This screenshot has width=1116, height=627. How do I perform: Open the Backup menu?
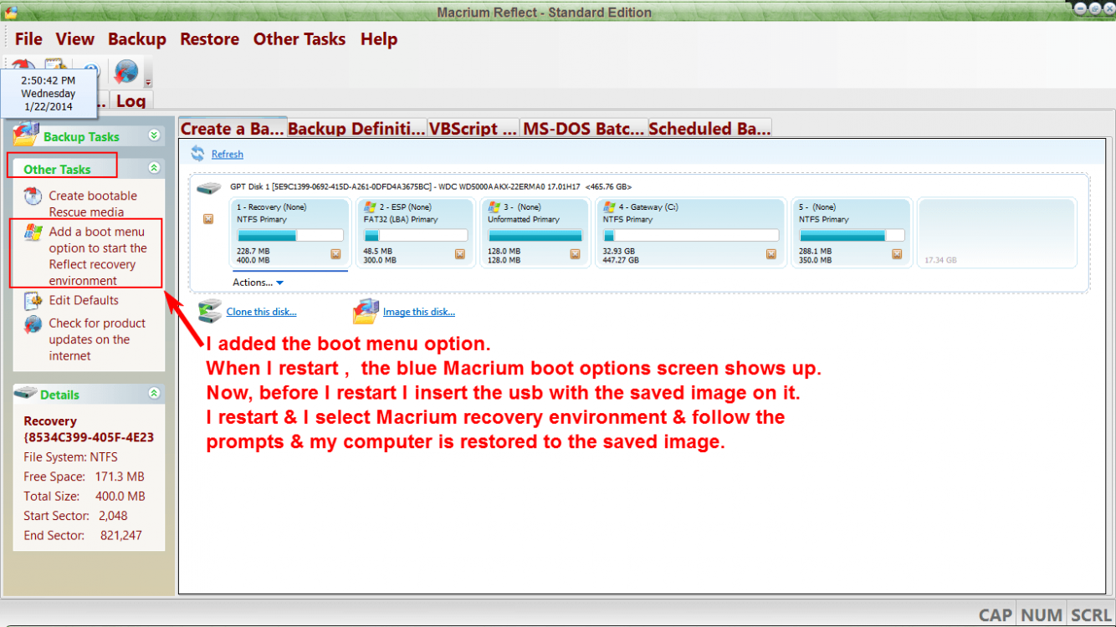pos(137,39)
